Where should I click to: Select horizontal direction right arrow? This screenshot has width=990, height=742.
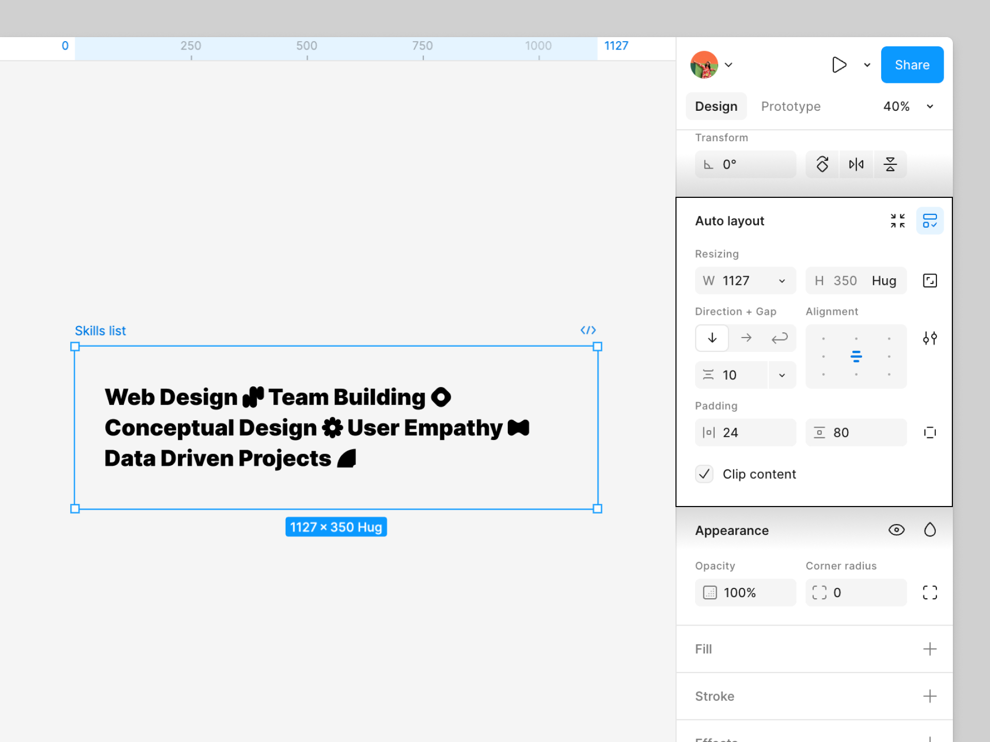point(746,338)
